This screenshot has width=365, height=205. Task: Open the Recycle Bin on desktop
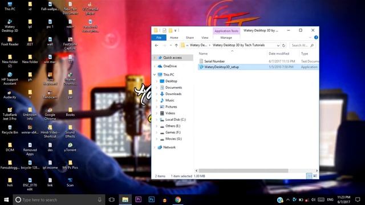[x=10, y=130]
